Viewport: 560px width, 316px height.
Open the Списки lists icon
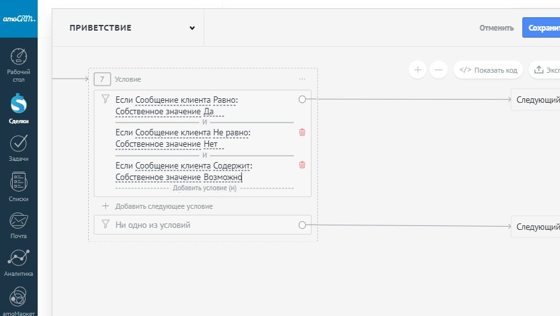pos(19,183)
